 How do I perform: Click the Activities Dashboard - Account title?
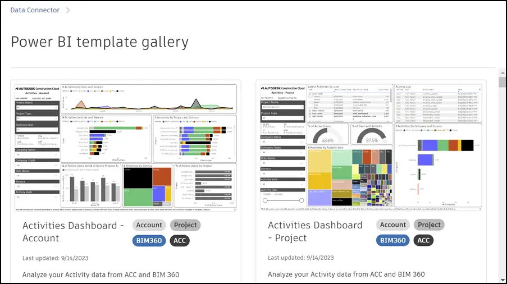pyautogui.click(x=73, y=232)
